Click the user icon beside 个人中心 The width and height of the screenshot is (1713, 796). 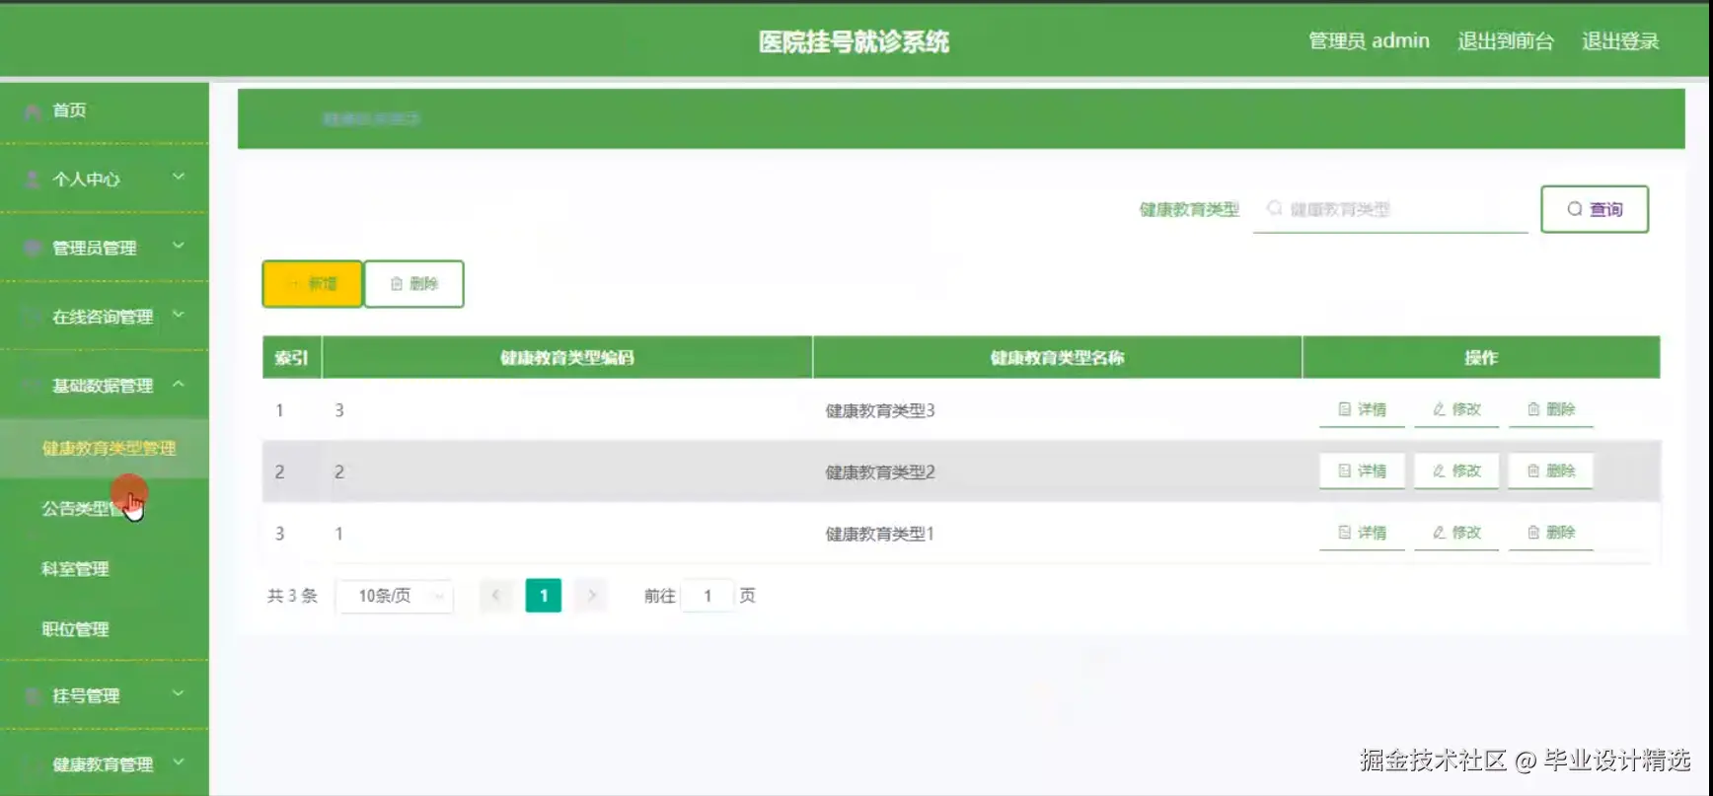pyautogui.click(x=33, y=179)
